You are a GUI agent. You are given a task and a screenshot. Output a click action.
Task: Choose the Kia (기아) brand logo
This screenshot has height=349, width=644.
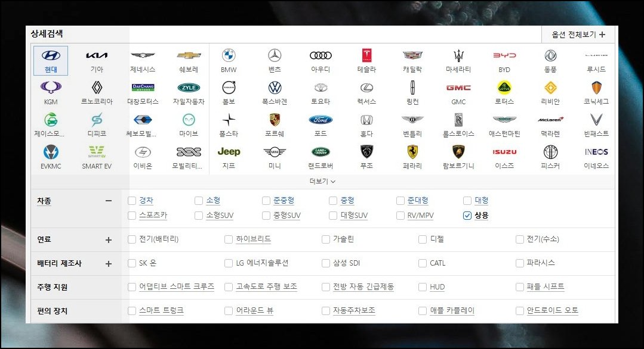[x=97, y=55]
